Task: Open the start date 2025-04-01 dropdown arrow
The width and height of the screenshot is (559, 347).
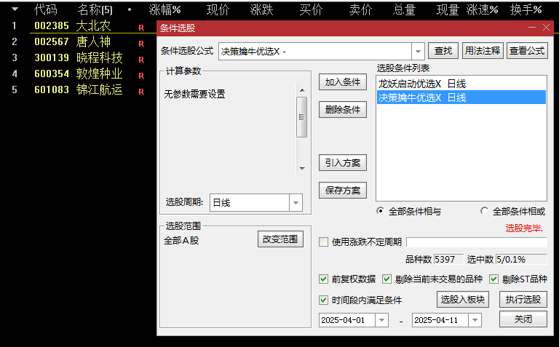Action: point(381,320)
